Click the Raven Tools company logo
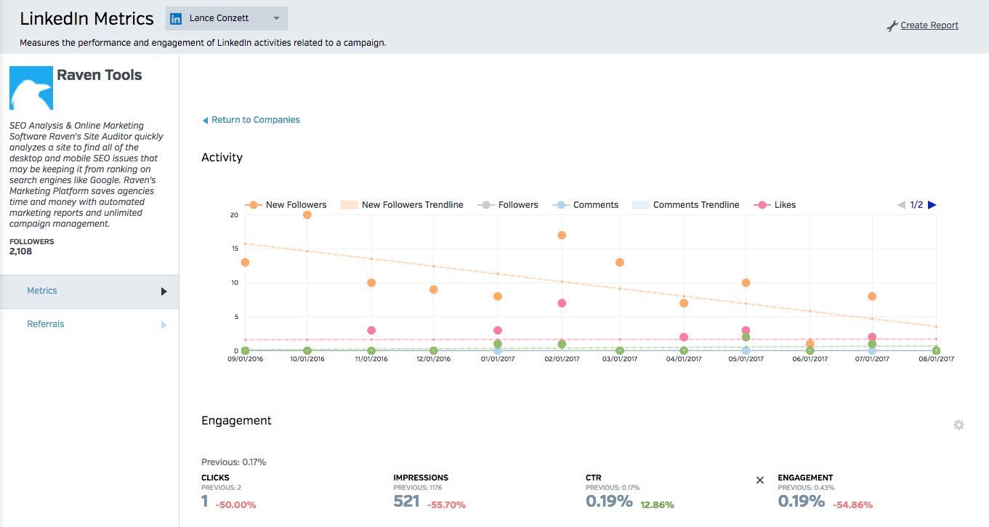Viewport: 989px width, 527px height. coord(31,88)
